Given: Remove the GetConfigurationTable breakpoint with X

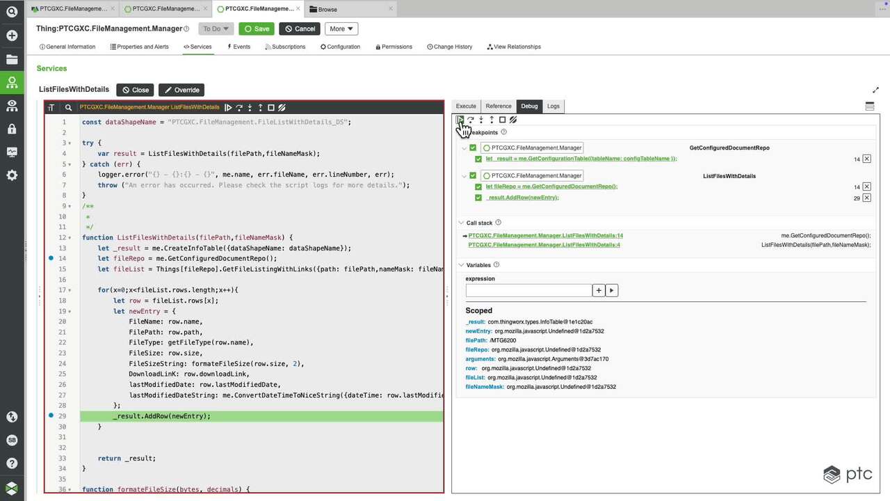Looking at the screenshot, I should (866, 159).
